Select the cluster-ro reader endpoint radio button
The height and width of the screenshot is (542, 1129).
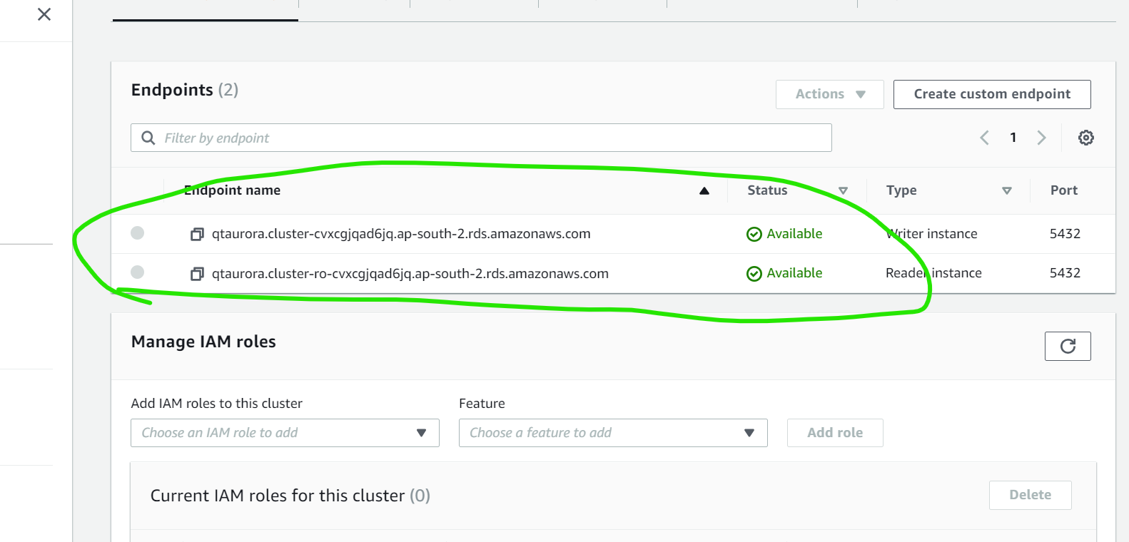click(138, 272)
